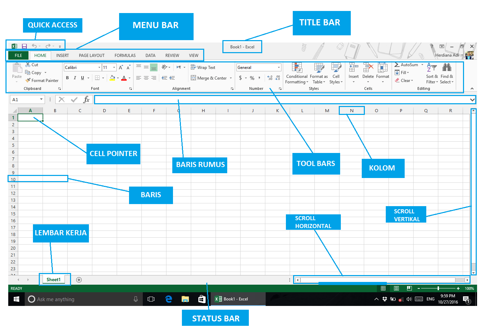This screenshot has width=486, height=332.
Task: Click the Orientation text angle icon
Action: click(164, 67)
